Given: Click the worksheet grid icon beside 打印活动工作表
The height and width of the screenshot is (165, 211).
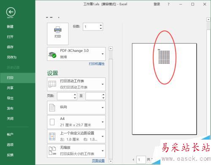Looking at the screenshot, I should pyautogui.click(x=52, y=84).
